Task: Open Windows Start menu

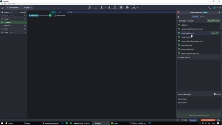Action: tap(2, 123)
